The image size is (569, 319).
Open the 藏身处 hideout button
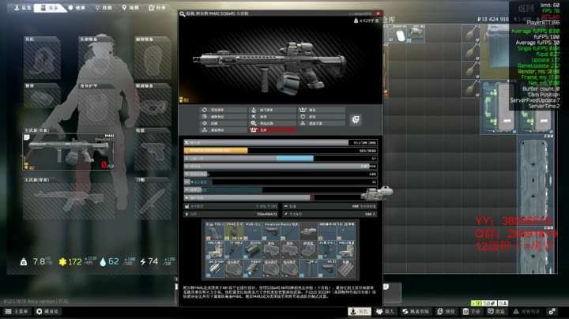click(x=48, y=311)
